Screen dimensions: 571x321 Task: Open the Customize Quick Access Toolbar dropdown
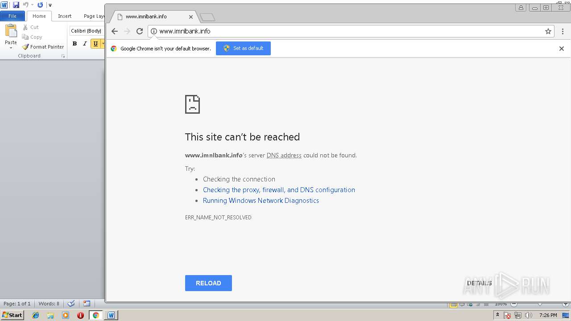50,5
